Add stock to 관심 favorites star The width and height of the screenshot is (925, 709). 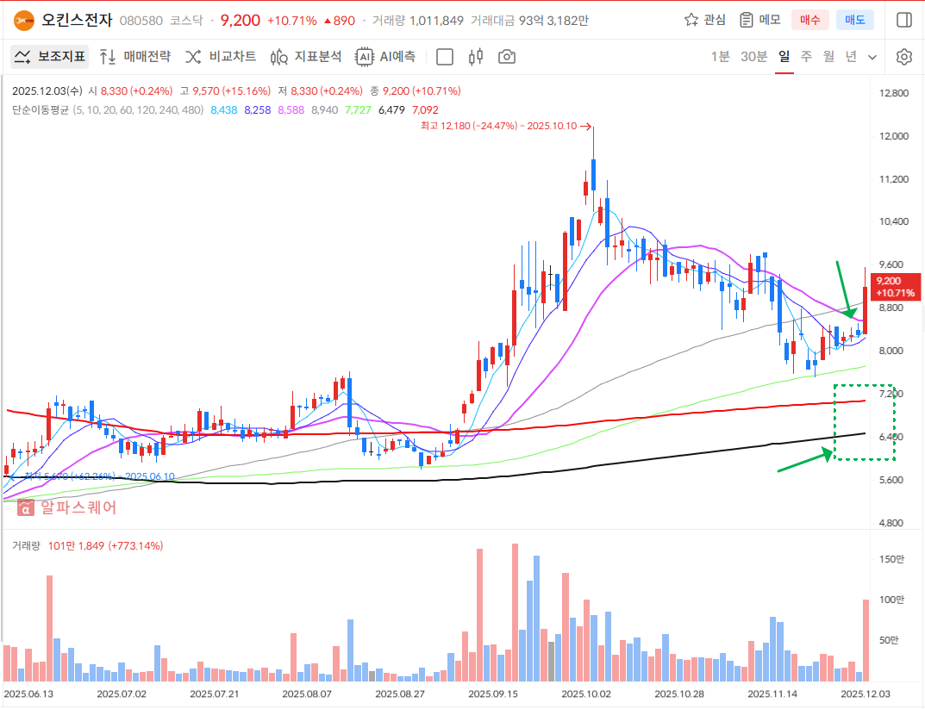[x=704, y=20]
